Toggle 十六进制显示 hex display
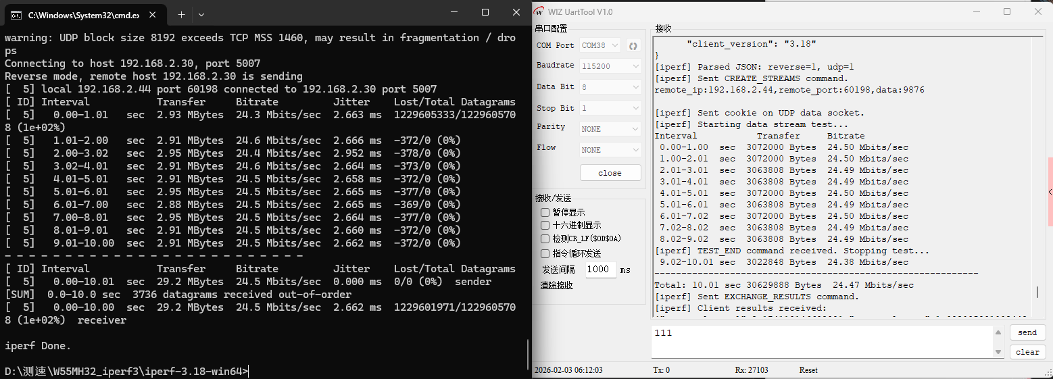 [545, 225]
